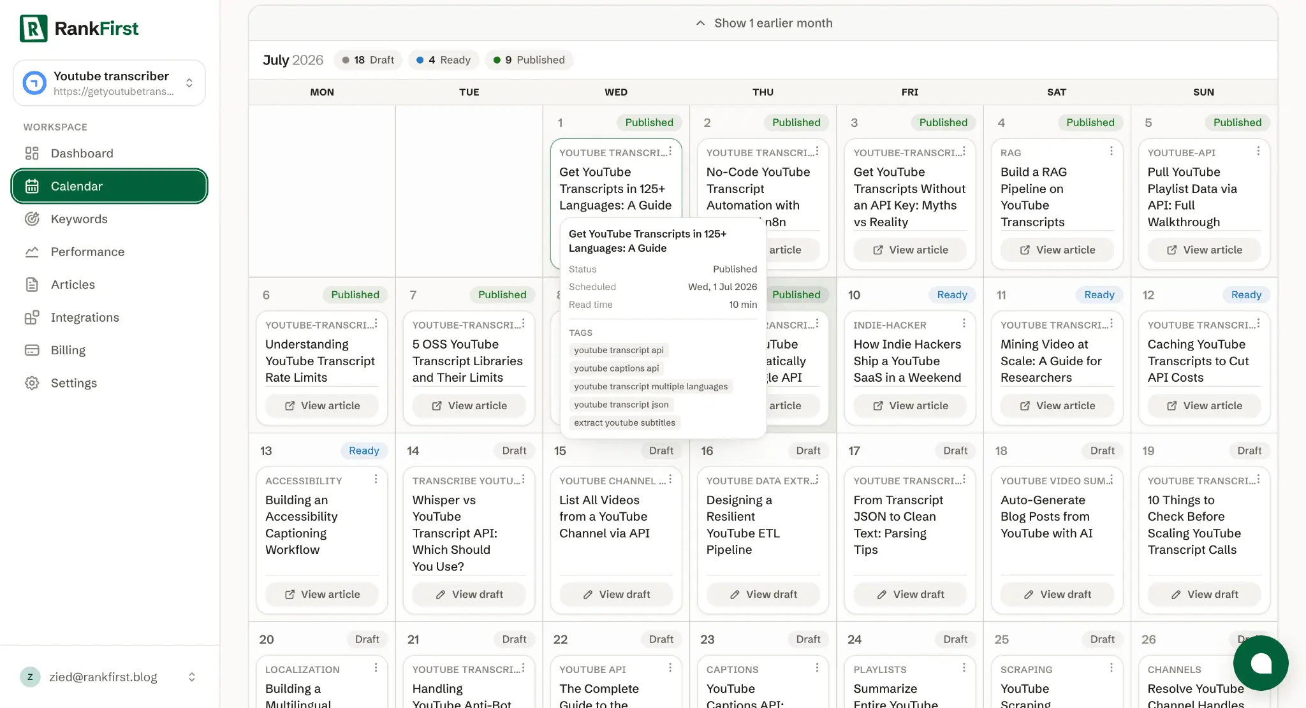Click the 18 Draft status pill
This screenshot has height=708, width=1306.
368,60
